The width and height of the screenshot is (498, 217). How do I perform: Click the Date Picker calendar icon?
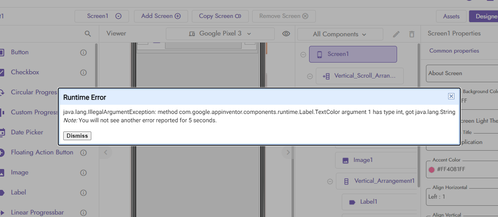[x=2, y=133]
